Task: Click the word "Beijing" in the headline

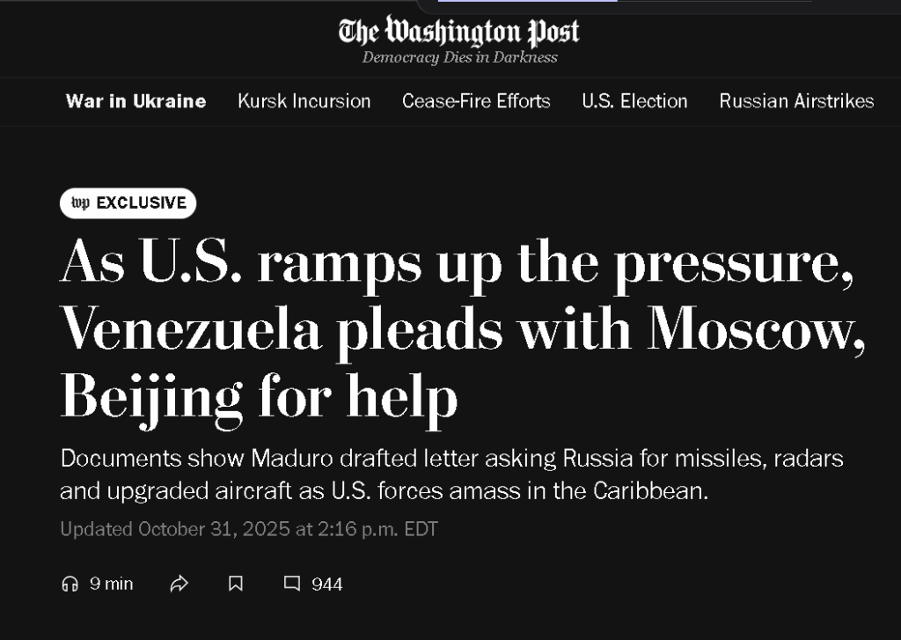Action: pyautogui.click(x=151, y=397)
